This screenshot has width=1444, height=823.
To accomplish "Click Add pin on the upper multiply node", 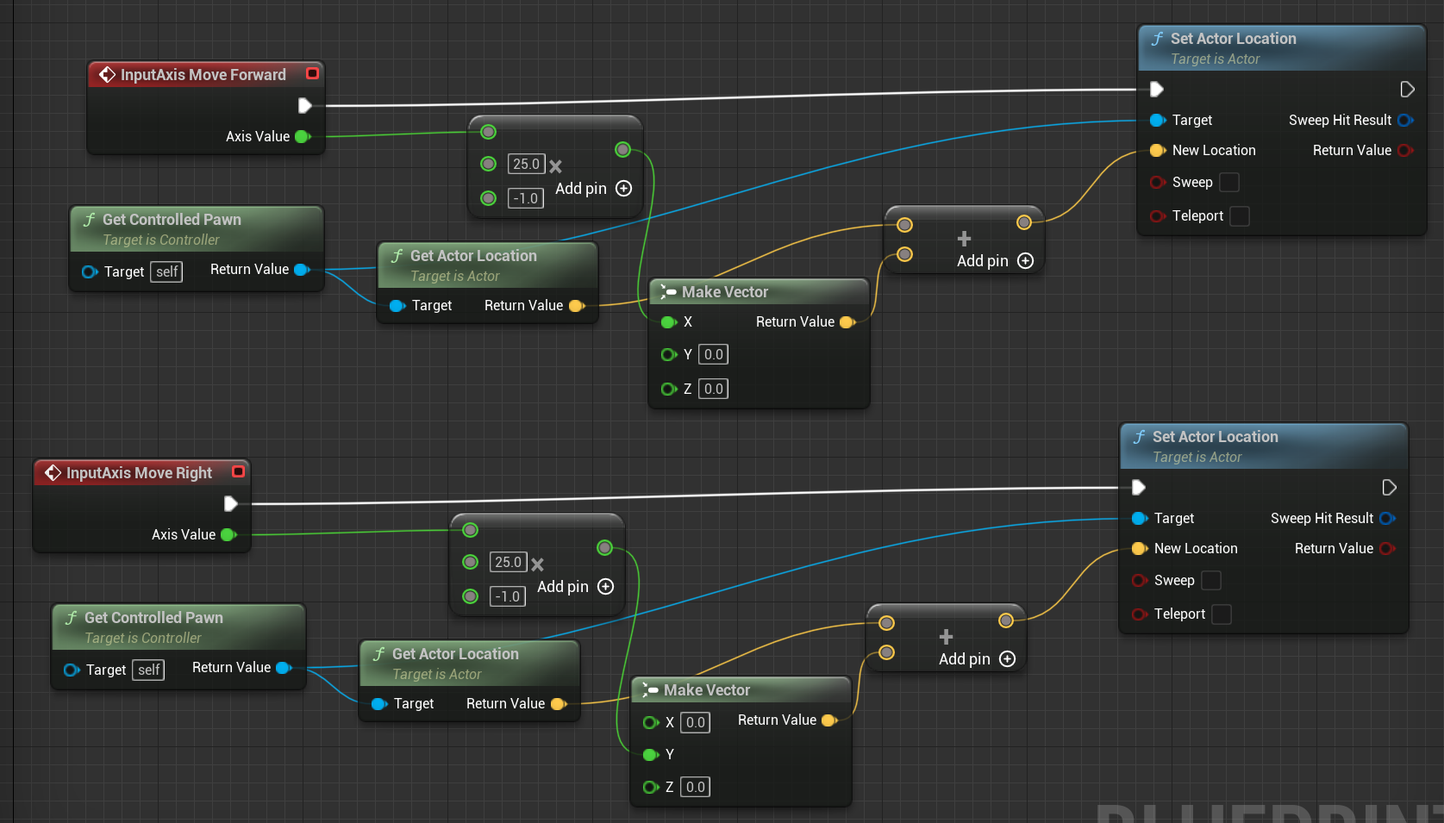I will (594, 189).
